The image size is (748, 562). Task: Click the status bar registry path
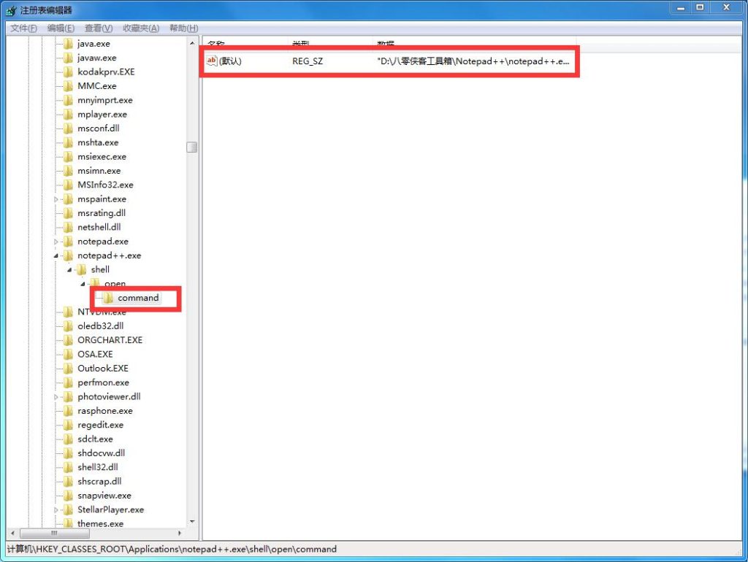coord(172,549)
